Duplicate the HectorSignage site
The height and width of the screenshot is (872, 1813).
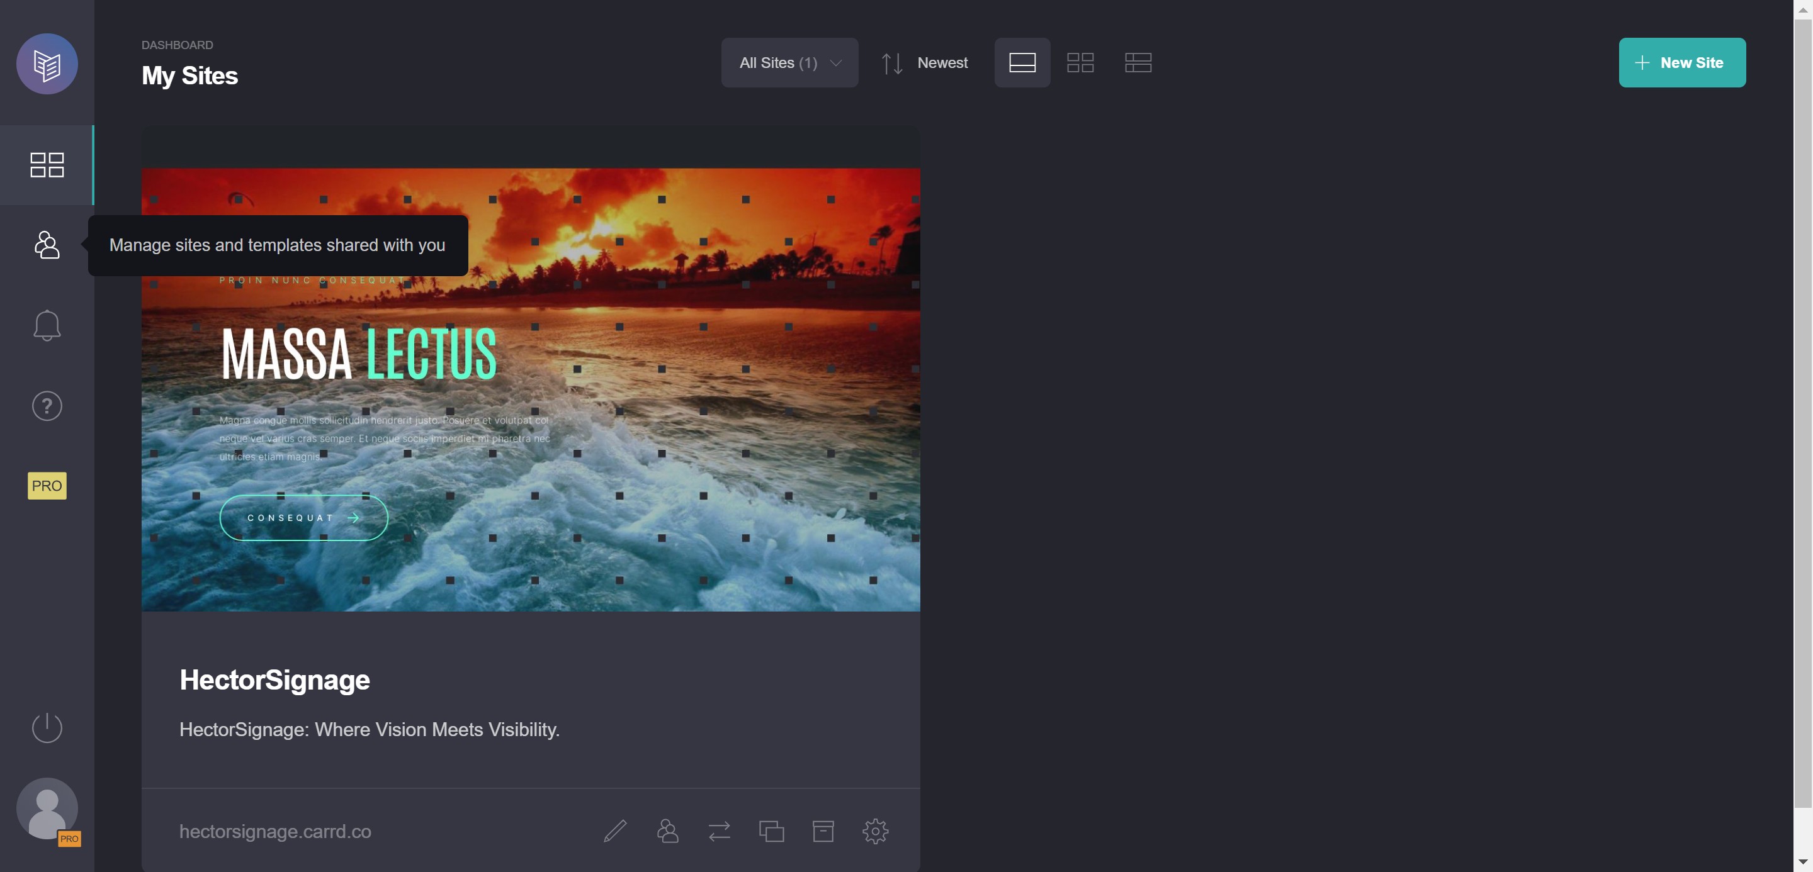771,831
